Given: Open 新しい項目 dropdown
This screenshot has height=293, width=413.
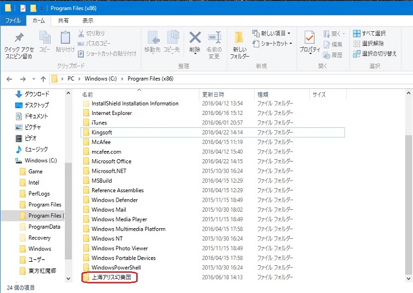Looking at the screenshot, I should click(x=271, y=34).
